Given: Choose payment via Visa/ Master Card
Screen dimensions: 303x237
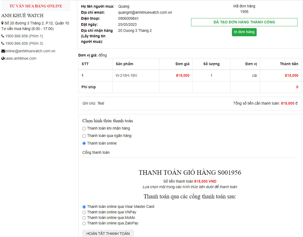Looking at the screenshot, I should [84, 207].
